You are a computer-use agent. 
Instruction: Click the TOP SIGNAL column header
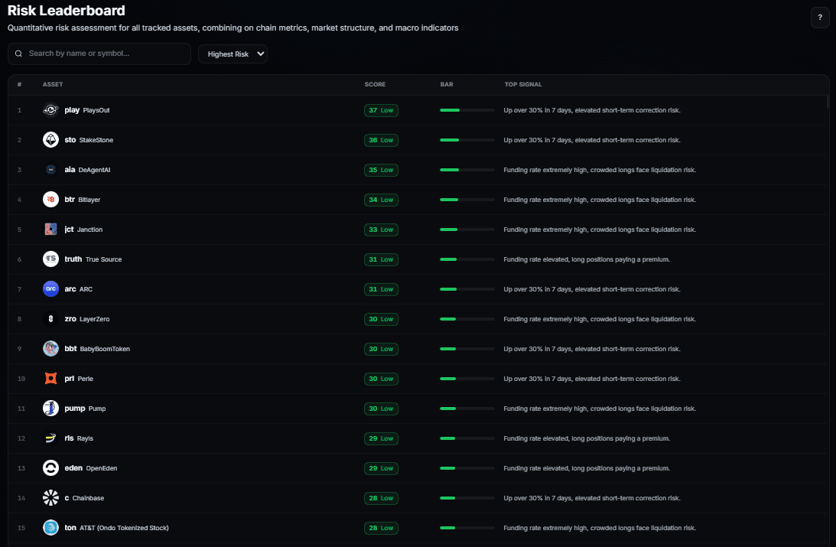pyautogui.click(x=523, y=84)
